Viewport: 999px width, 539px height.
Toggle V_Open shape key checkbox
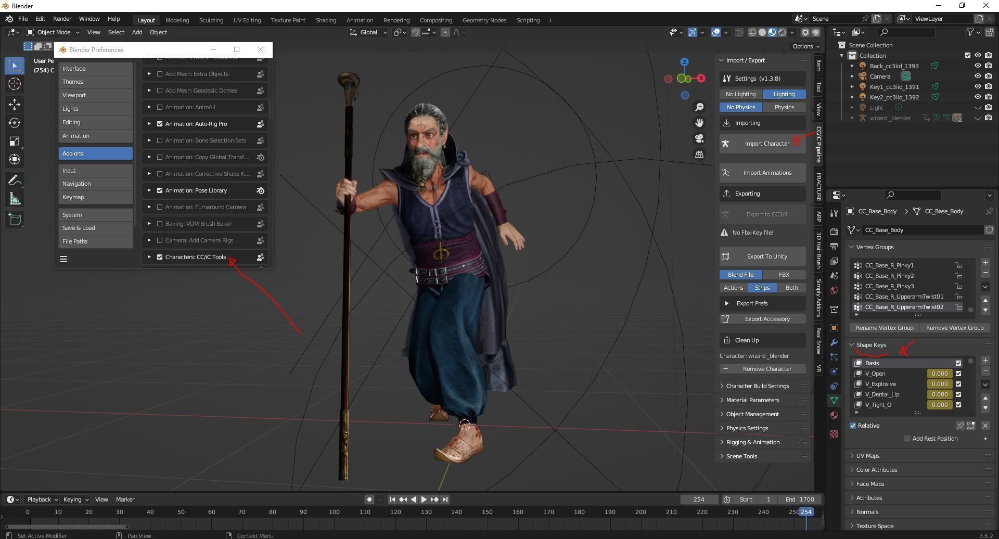click(x=958, y=374)
